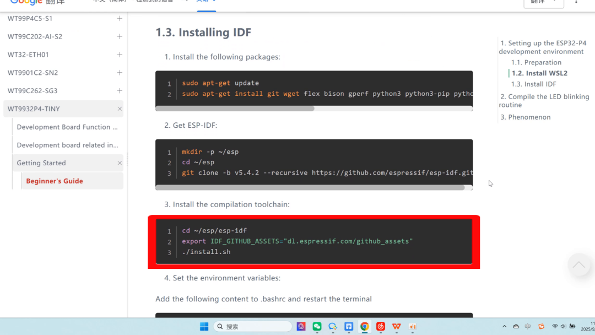Click the Sogou input method tray icon
This screenshot has height=335, width=595.
point(542,326)
